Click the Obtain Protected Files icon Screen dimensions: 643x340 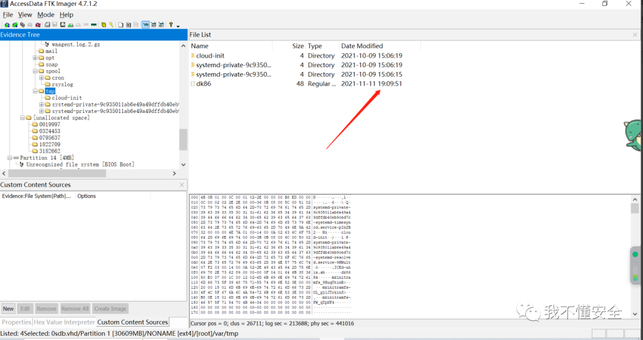click(x=104, y=24)
